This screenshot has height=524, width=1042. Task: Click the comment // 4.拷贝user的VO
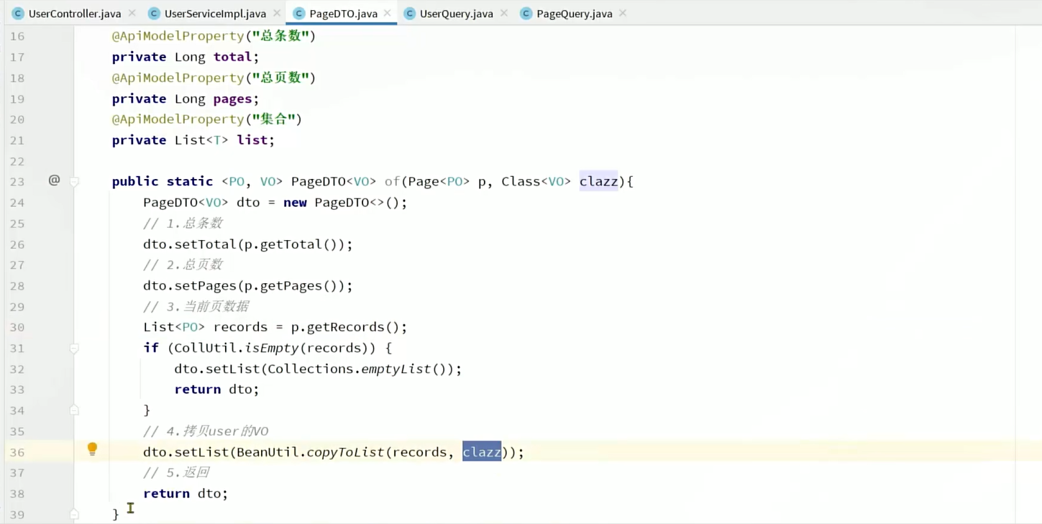coord(206,431)
